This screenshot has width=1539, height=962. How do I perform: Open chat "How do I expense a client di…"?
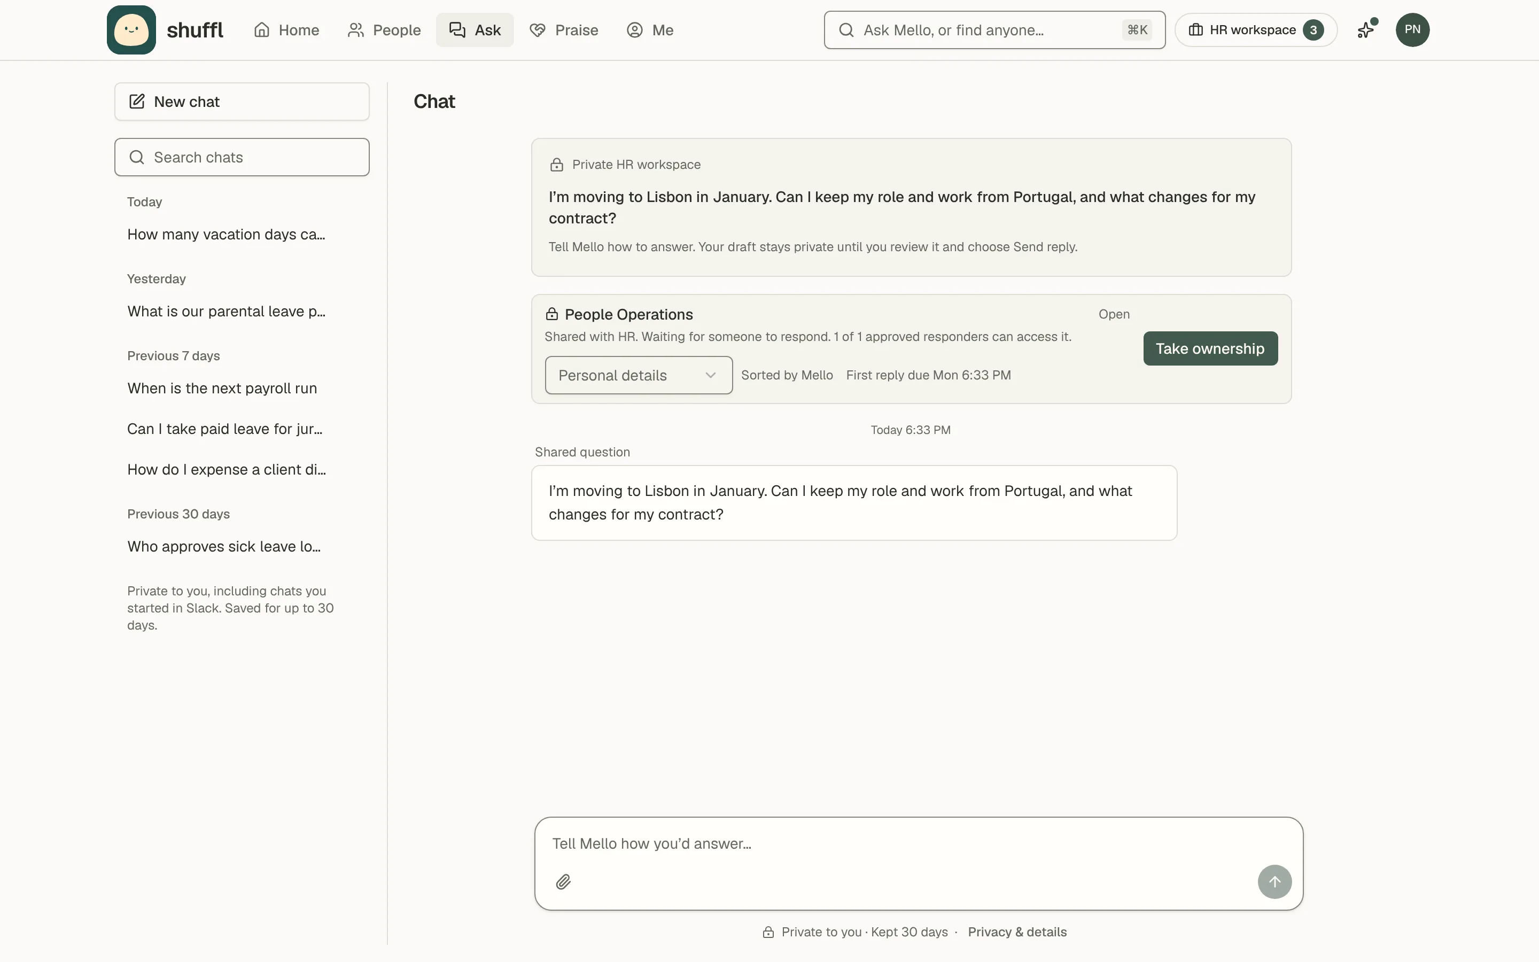click(x=227, y=470)
